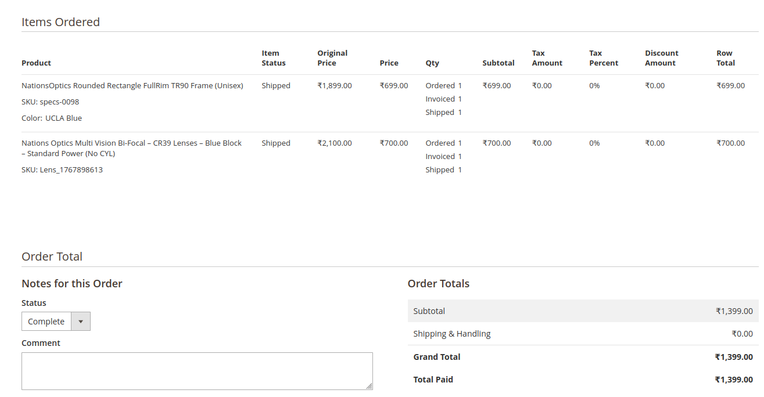Click inside the Comment text area

pyautogui.click(x=196, y=371)
